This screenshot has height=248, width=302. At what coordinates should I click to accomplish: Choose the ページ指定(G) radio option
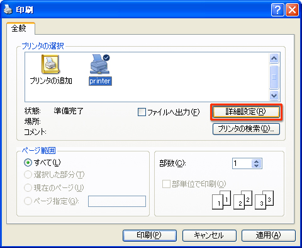coord(28,201)
